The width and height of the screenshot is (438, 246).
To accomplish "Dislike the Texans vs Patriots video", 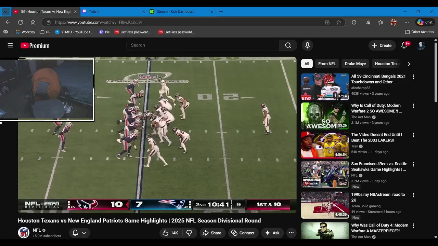I will pyautogui.click(x=190, y=233).
